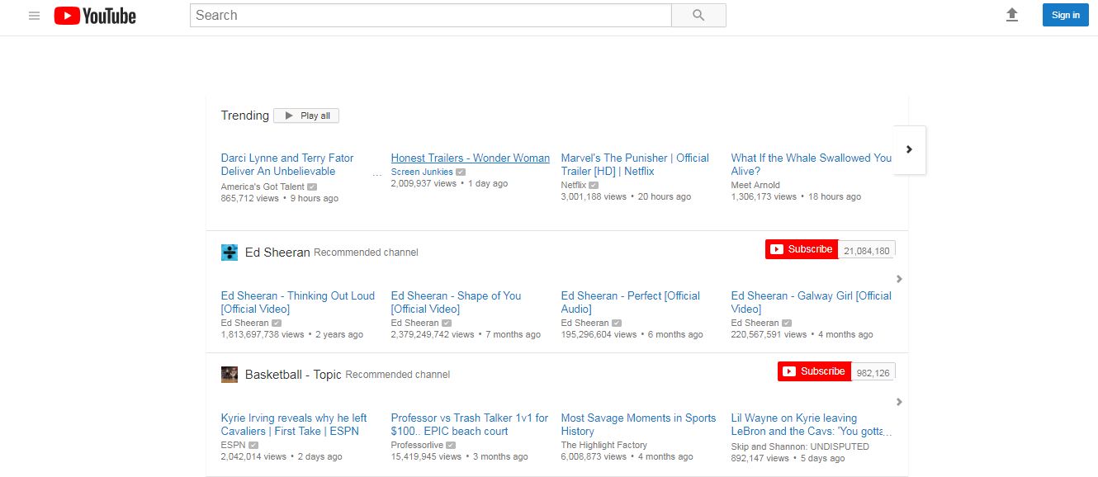Click Basketball subscriber count 982,126

[x=873, y=372]
